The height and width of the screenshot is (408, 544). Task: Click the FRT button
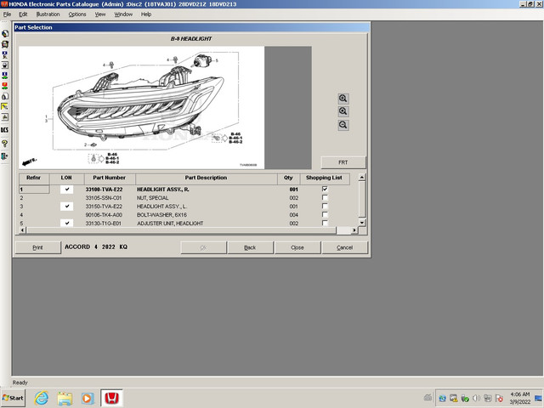[343, 162]
